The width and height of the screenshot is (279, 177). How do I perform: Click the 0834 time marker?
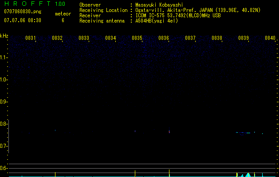click(x=110, y=38)
